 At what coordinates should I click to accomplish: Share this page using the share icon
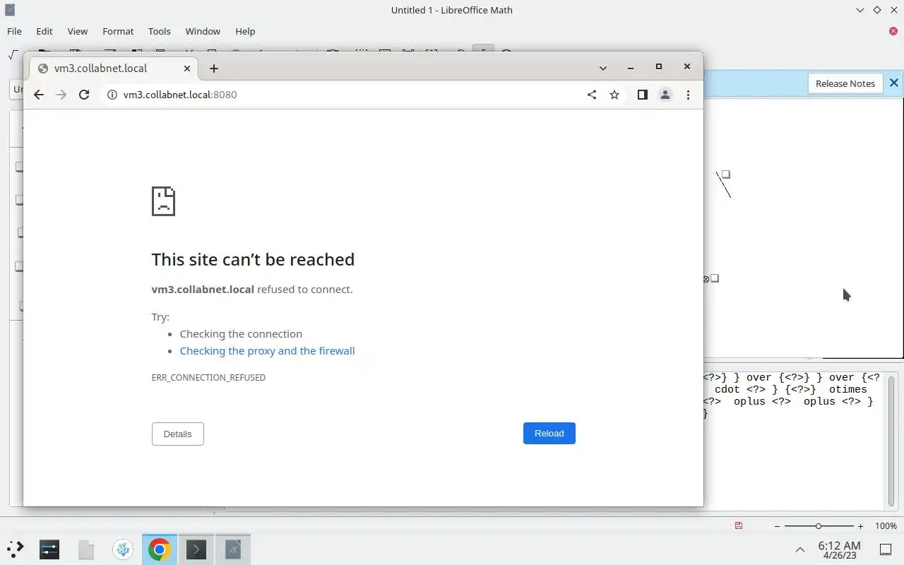[x=592, y=95]
